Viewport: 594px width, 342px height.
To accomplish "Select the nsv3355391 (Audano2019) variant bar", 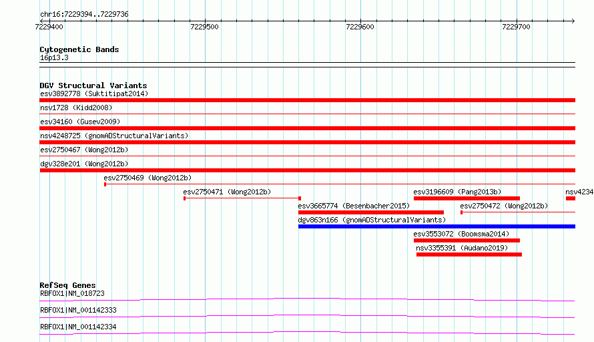I will [x=469, y=254].
